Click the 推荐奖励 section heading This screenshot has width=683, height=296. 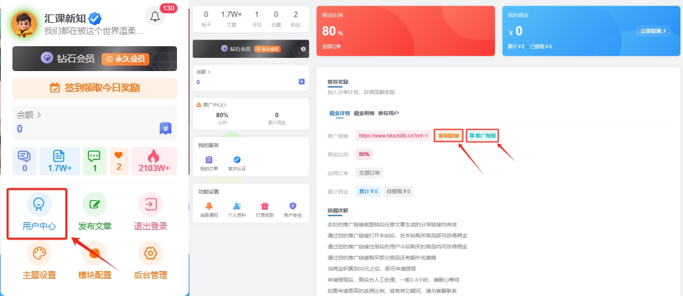(338, 81)
